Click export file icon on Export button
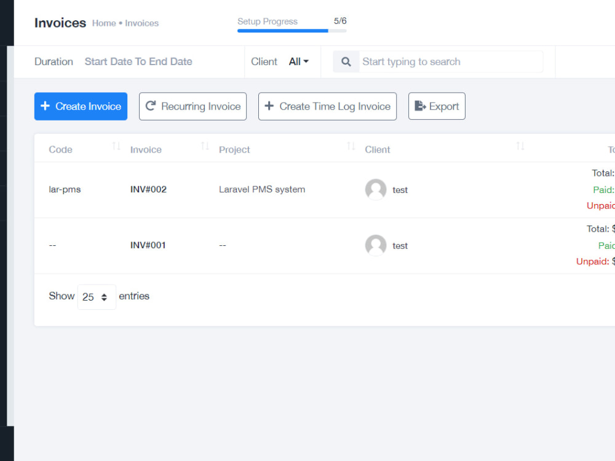This screenshot has width=615, height=461. tap(420, 106)
